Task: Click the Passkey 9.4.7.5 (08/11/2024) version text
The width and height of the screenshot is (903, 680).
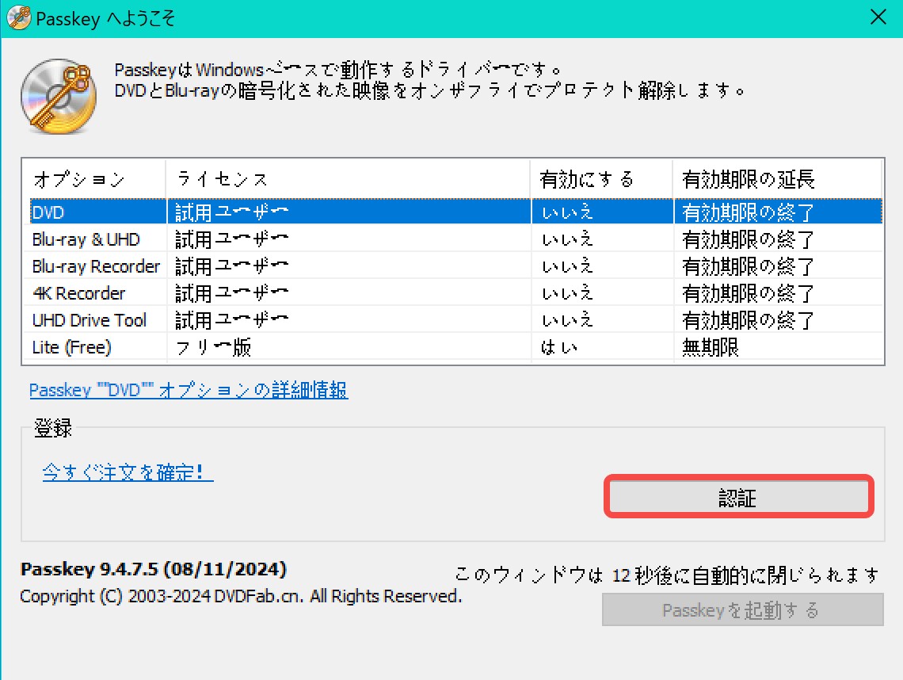Action: [x=153, y=569]
